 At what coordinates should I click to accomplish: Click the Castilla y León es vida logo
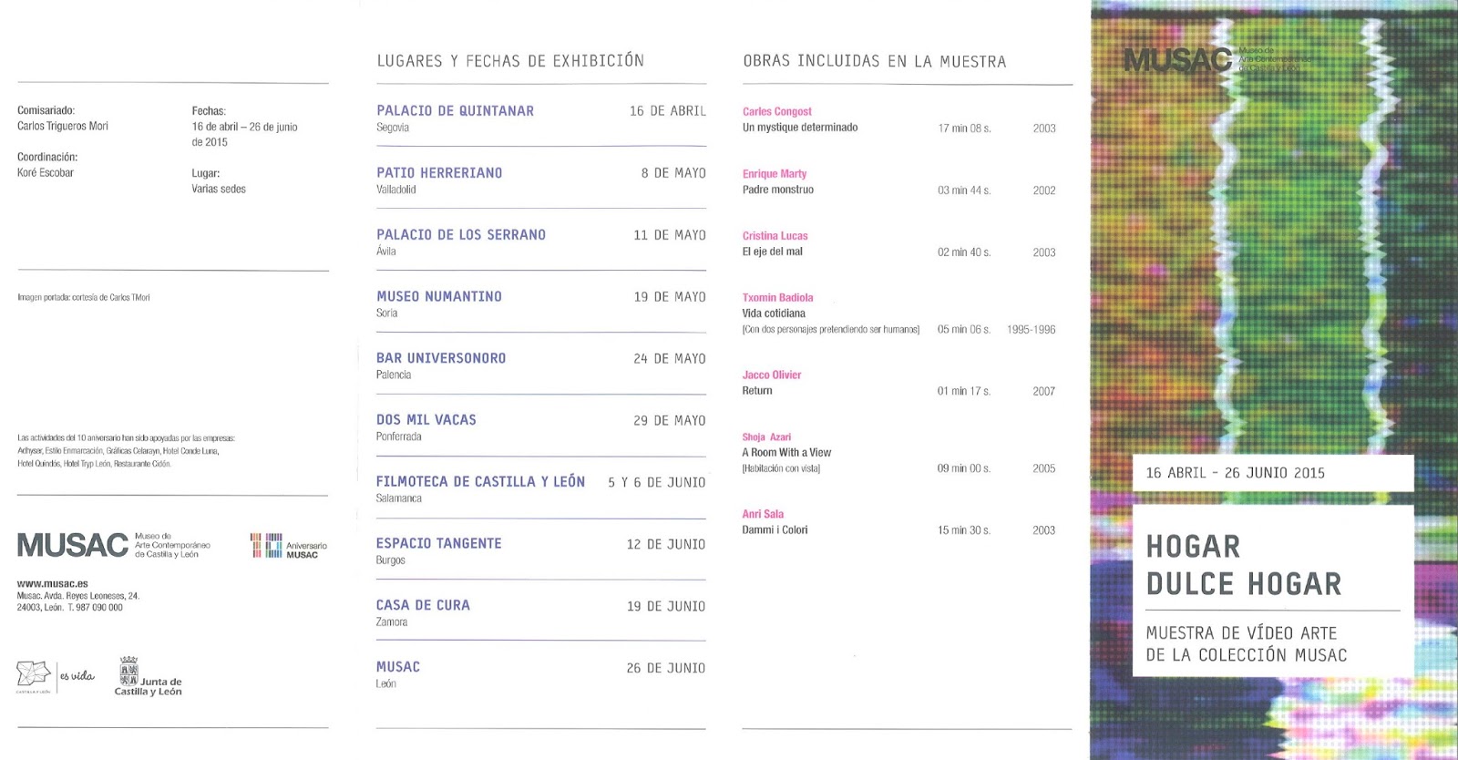coord(35,675)
